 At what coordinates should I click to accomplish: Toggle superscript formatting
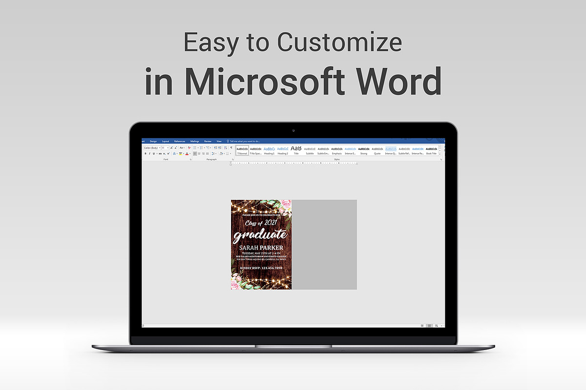pos(168,154)
